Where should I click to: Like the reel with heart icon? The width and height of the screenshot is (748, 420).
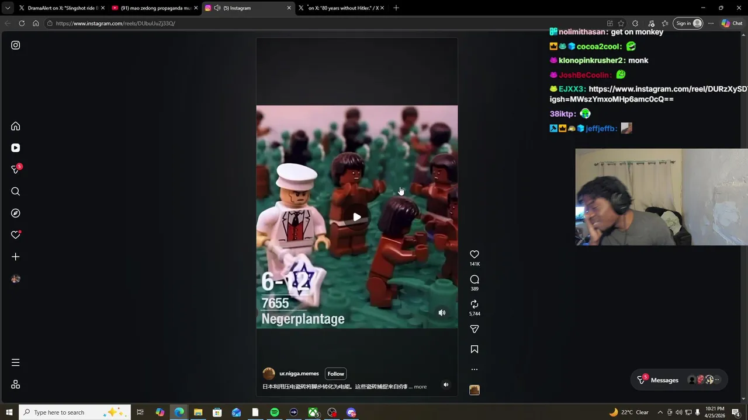coord(475,254)
